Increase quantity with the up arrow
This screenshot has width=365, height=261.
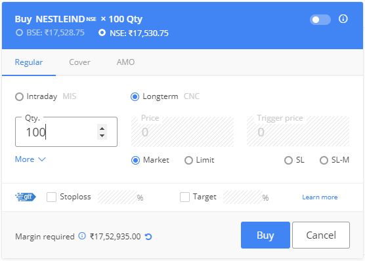click(x=102, y=129)
